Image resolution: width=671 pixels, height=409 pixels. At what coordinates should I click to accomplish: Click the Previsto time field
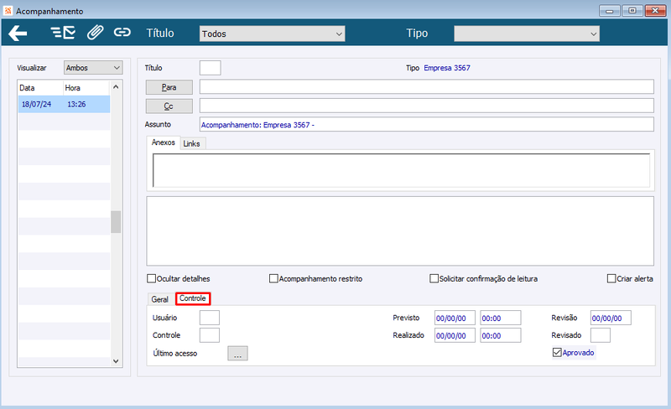point(501,318)
